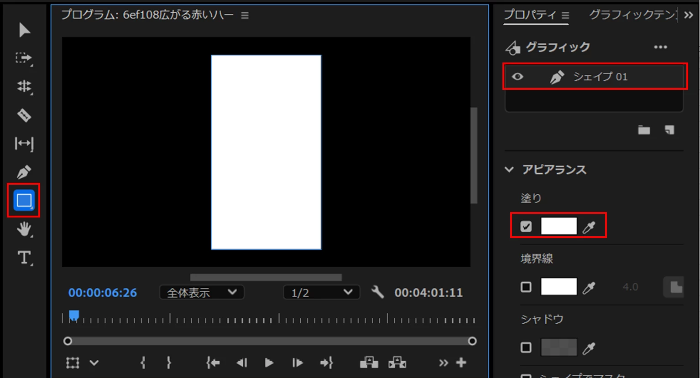Open the program monitor panel menu
Viewport: 700px width, 378px height.
(x=245, y=16)
